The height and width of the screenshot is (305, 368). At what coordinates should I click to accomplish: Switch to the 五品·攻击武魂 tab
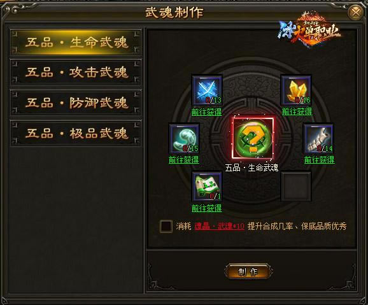(x=76, y=73)
